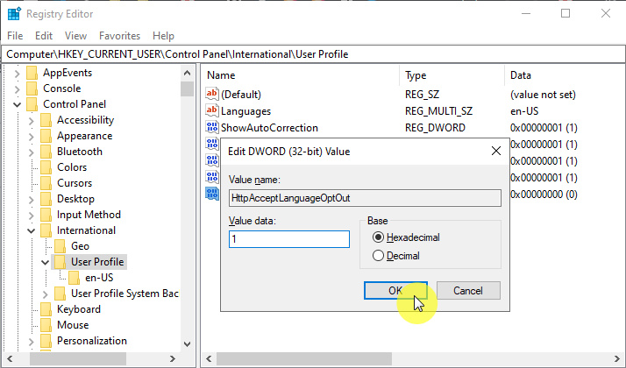Viewport: 626px width, 368px height.
Task: Select the Hexadecimal base radio button
Action: [379, 237]
